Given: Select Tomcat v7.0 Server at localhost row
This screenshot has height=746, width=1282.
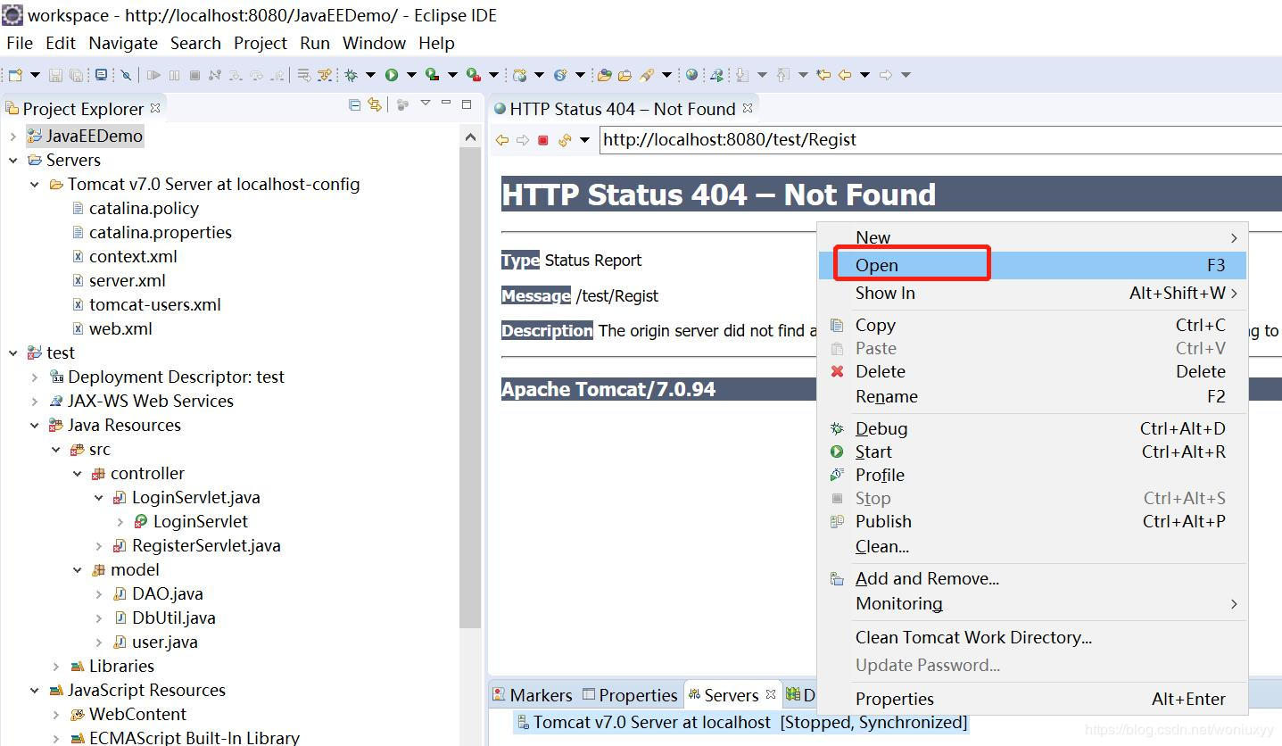Looking at the screenshot, I should 741,723.
